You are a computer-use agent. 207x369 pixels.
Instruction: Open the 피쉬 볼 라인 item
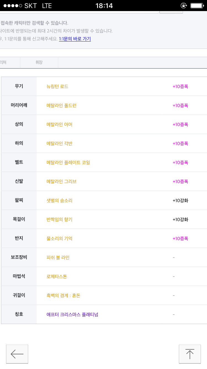(x=58, y=258)
